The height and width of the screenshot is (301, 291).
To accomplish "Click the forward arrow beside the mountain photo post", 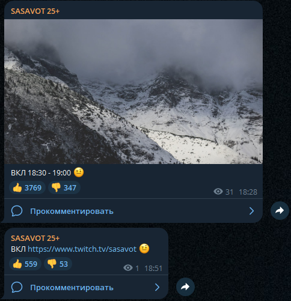I will pyautogui.click(x=280, y=210).
